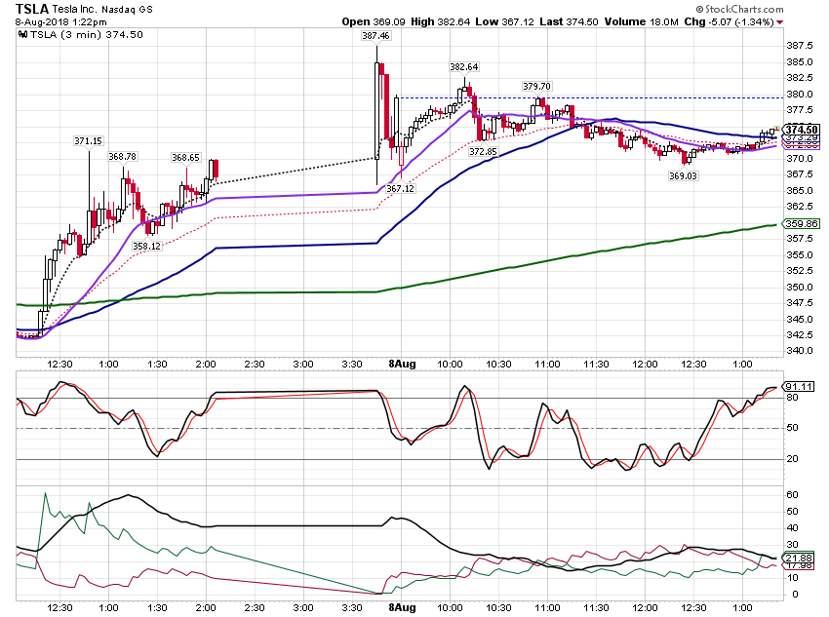Click the "60" lower indicator axis label
Viewport: 829px width, 617px height.
point(792,495)
